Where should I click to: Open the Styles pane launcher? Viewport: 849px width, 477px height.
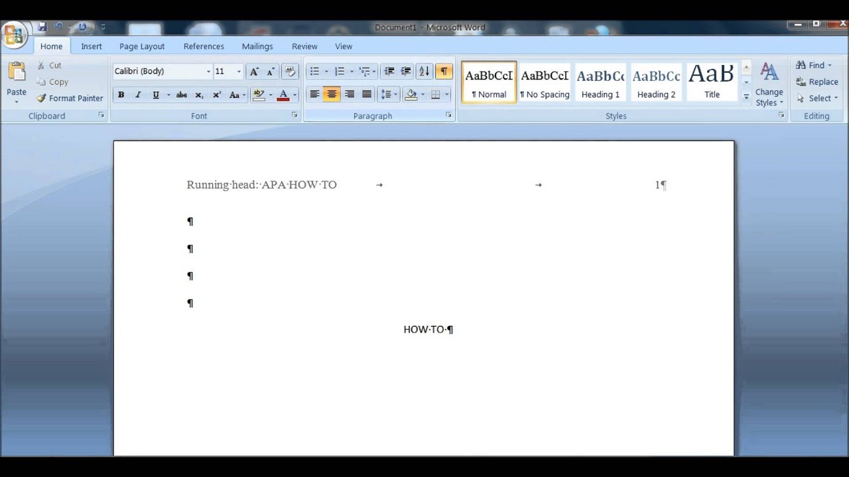point(781,115)
